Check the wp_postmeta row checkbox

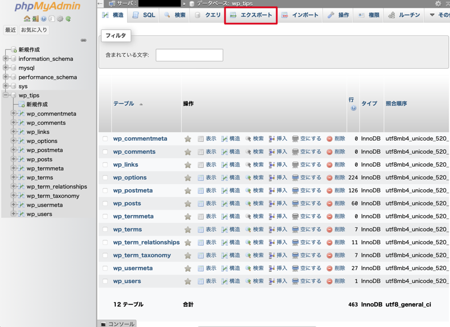(105, 191)
